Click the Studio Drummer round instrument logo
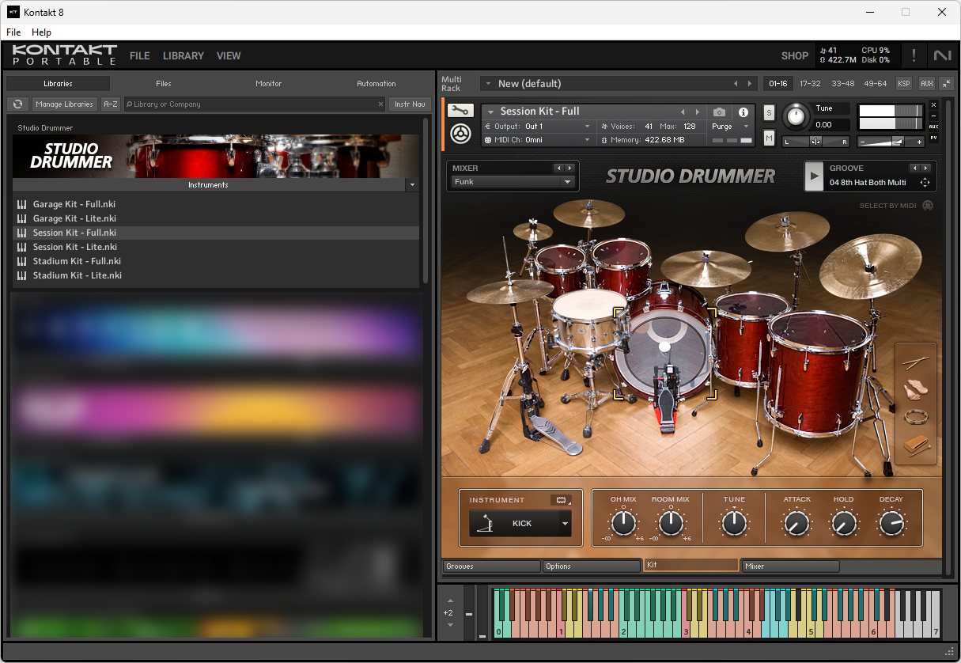 click(x=460, y=134)
